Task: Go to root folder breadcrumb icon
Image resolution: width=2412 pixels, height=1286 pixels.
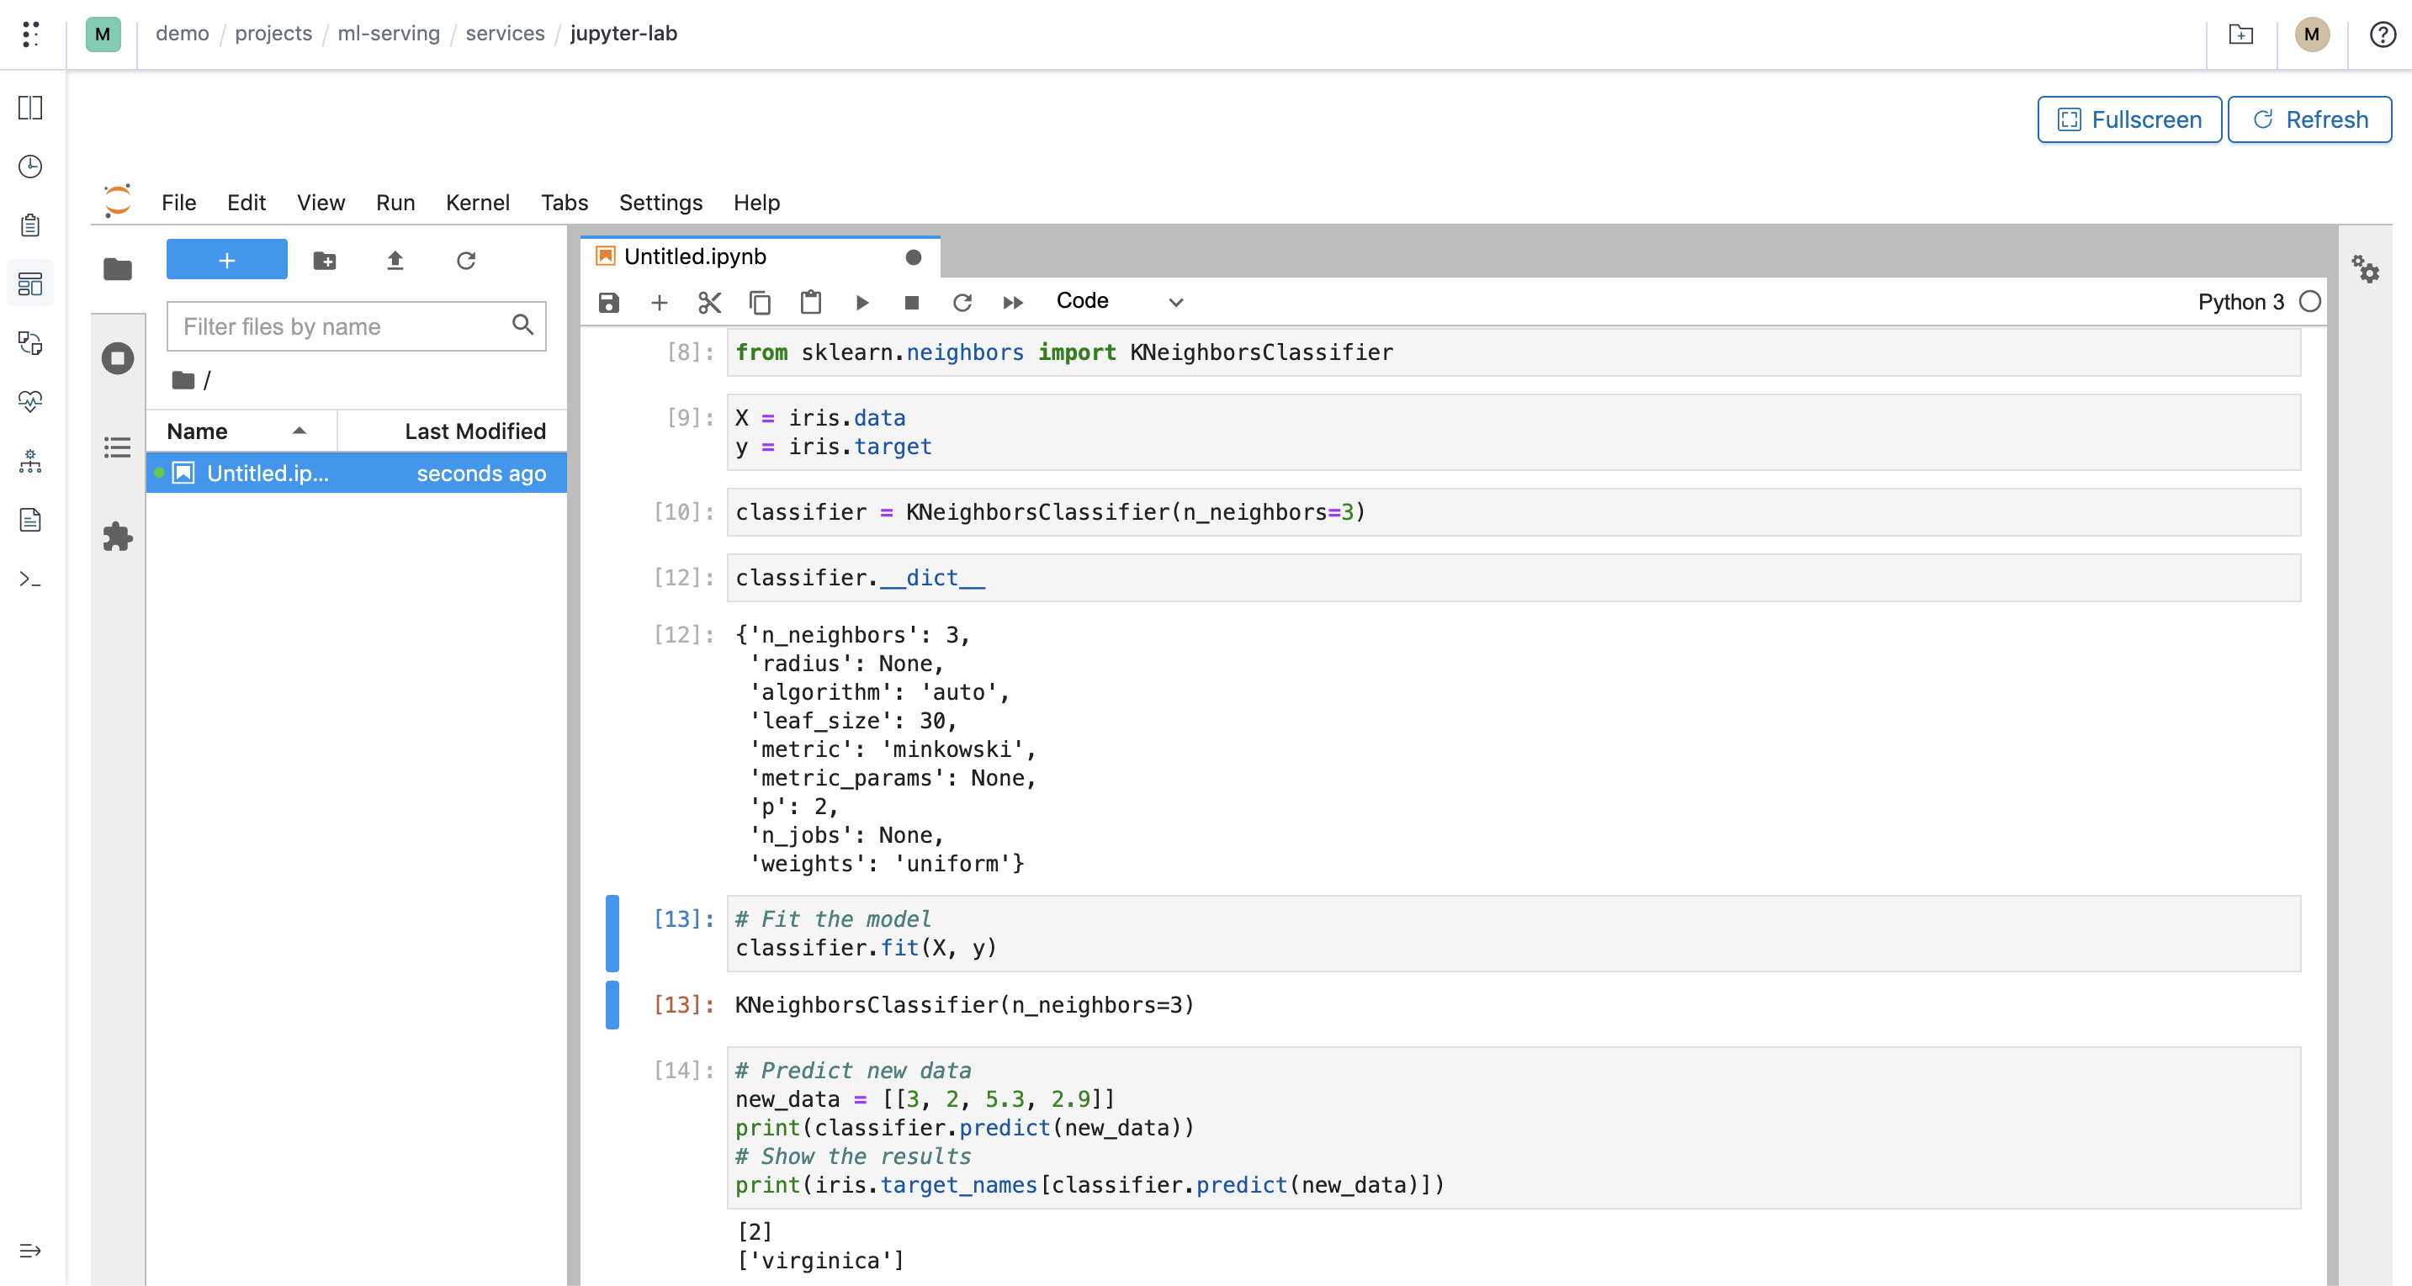Action: (x=183, y=380)
